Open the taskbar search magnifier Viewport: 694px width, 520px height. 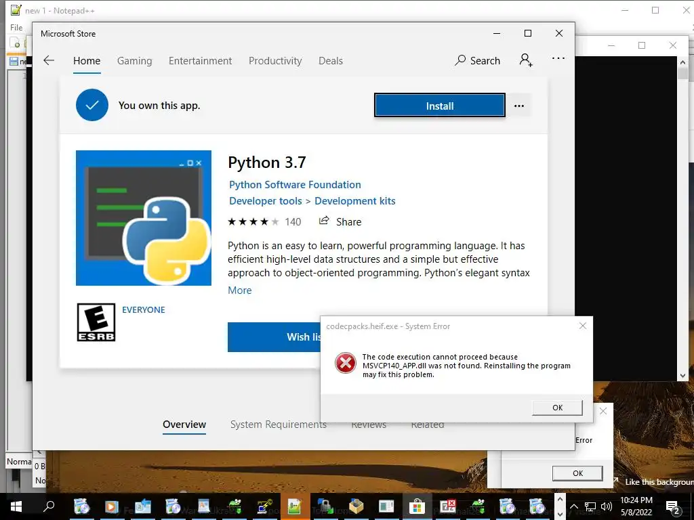[49, 506]
